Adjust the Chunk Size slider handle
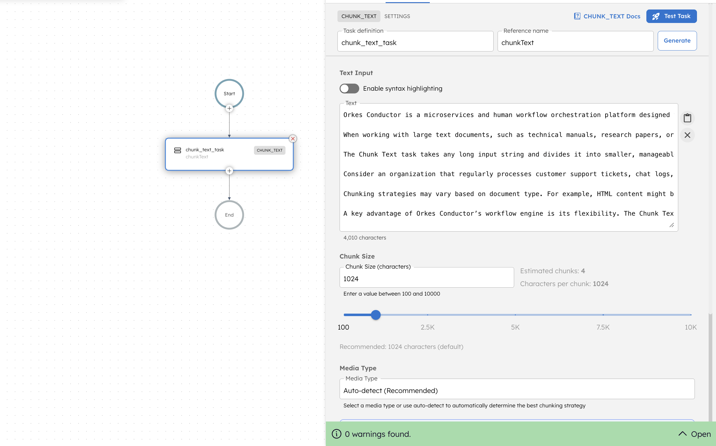 coord(375,315)
